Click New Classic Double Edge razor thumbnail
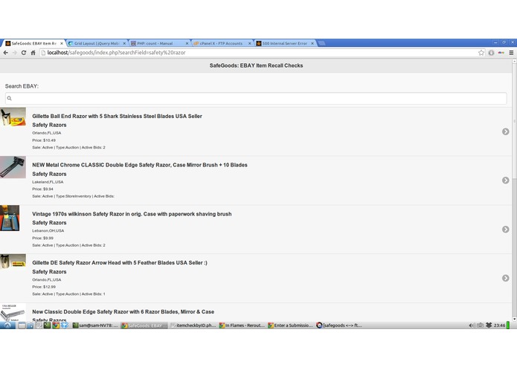517x367 pixels. pos(13,312)
